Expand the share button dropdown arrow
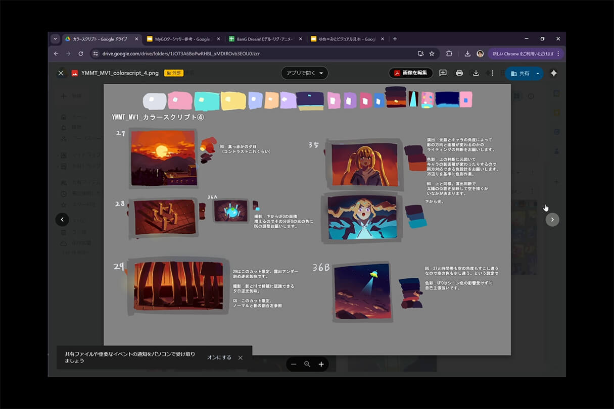This screenshot has height=409, width=614. tap(538, 73)
